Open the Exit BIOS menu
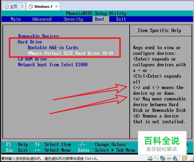 [x=121, y=19]
